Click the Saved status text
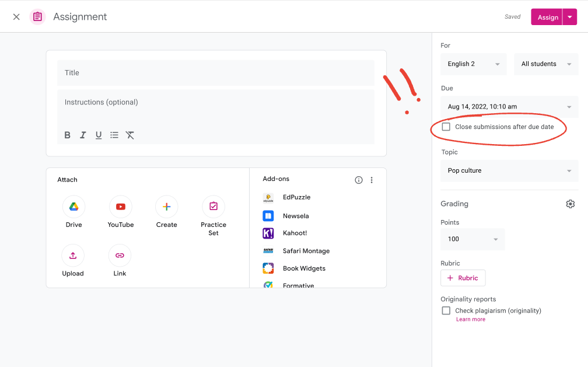Screen dimensions: 588x367 click(512, 17)
